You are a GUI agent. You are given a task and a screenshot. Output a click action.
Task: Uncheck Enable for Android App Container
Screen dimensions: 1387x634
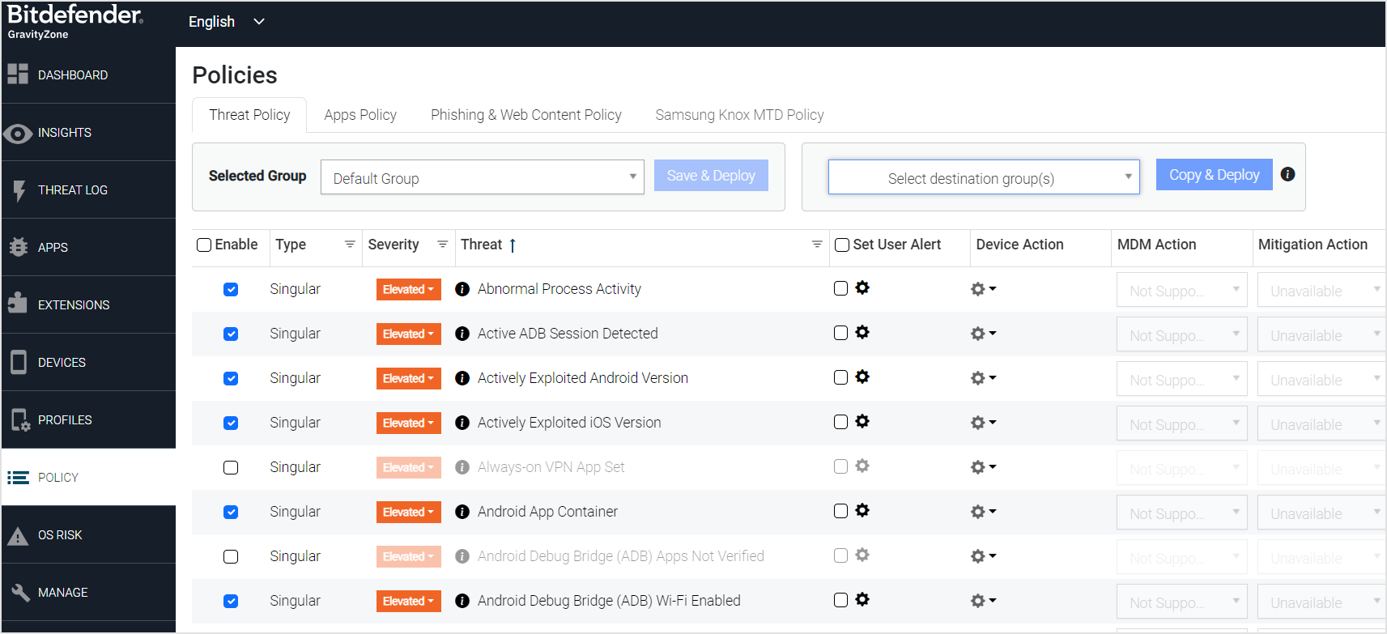tap(231, 512)
